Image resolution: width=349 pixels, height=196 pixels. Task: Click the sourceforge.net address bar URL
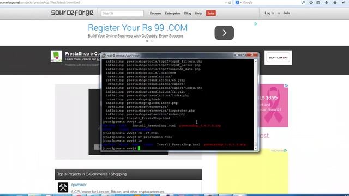(40, 2)
